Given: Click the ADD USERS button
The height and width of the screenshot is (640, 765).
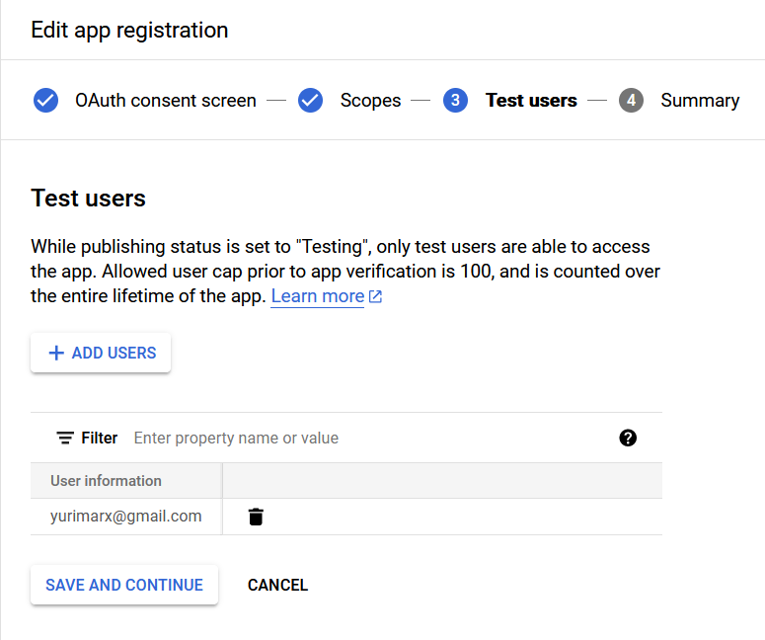Looking at the screenshot, I should click(101, 353).
